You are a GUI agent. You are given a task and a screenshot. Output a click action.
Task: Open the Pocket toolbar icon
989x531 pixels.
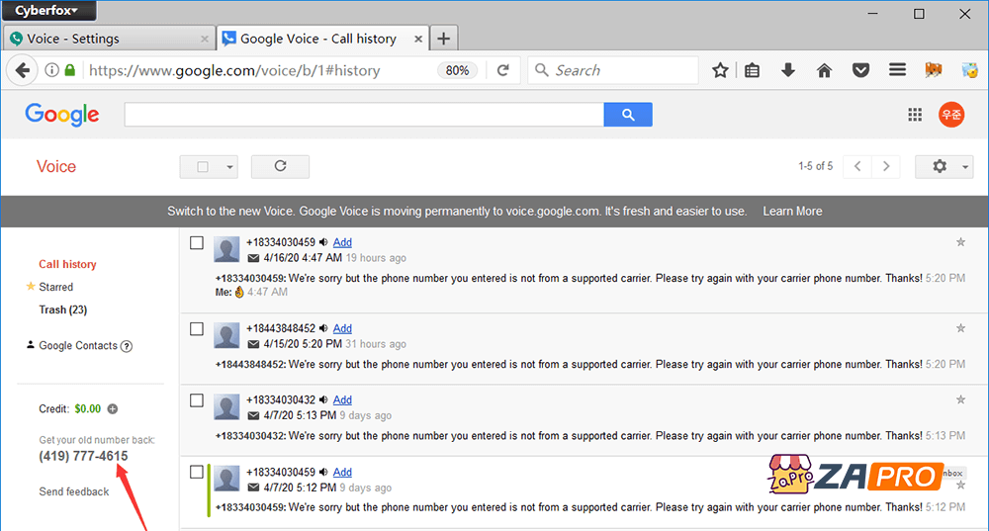pyautogui.click(x=860, y=70)
